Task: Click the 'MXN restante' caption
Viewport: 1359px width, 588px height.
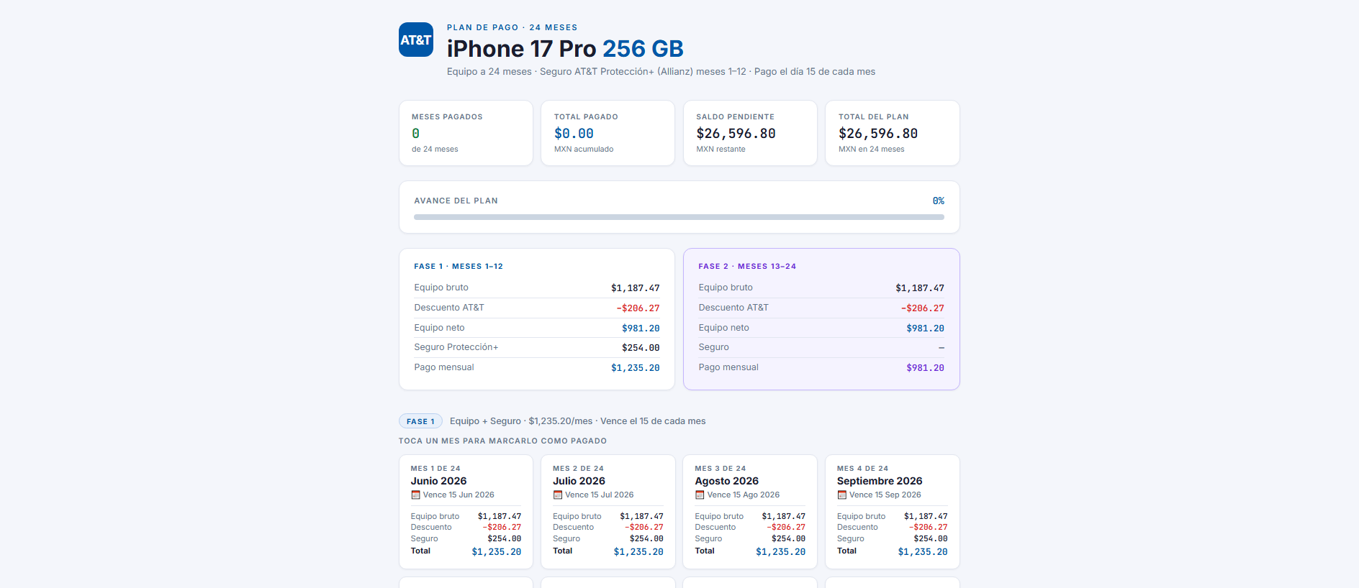Action: pyautogui.click(x=721, y=150)
